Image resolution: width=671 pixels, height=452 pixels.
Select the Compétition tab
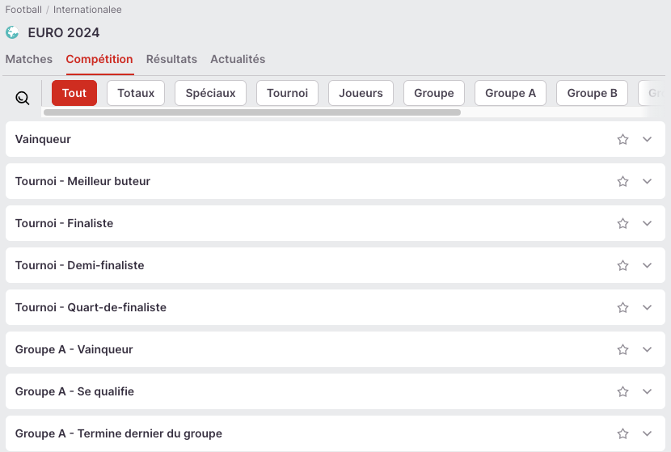tap(99, 59)
